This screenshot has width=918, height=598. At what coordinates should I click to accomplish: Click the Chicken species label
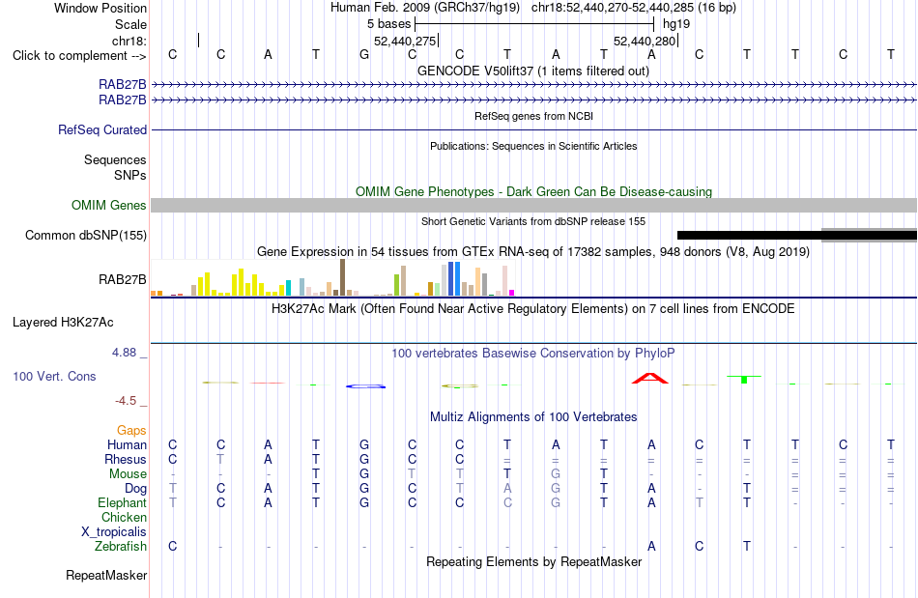pyautogui.click(x=124, y=517)
